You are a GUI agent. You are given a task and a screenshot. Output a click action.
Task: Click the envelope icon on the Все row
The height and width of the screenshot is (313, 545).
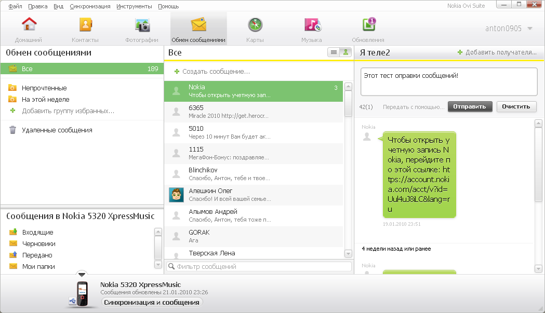[x=13, y=69]
